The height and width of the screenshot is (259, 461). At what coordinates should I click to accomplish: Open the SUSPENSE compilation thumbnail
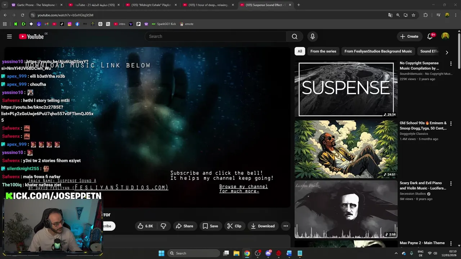[x=346, y=89]
